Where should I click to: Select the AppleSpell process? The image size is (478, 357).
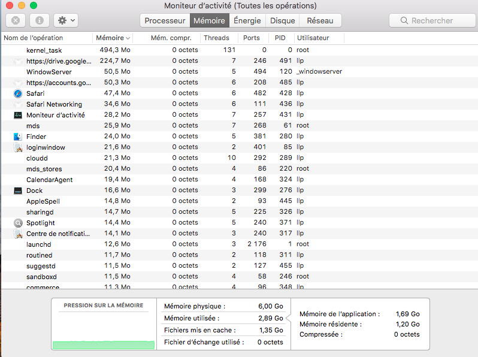click(239, 201)
